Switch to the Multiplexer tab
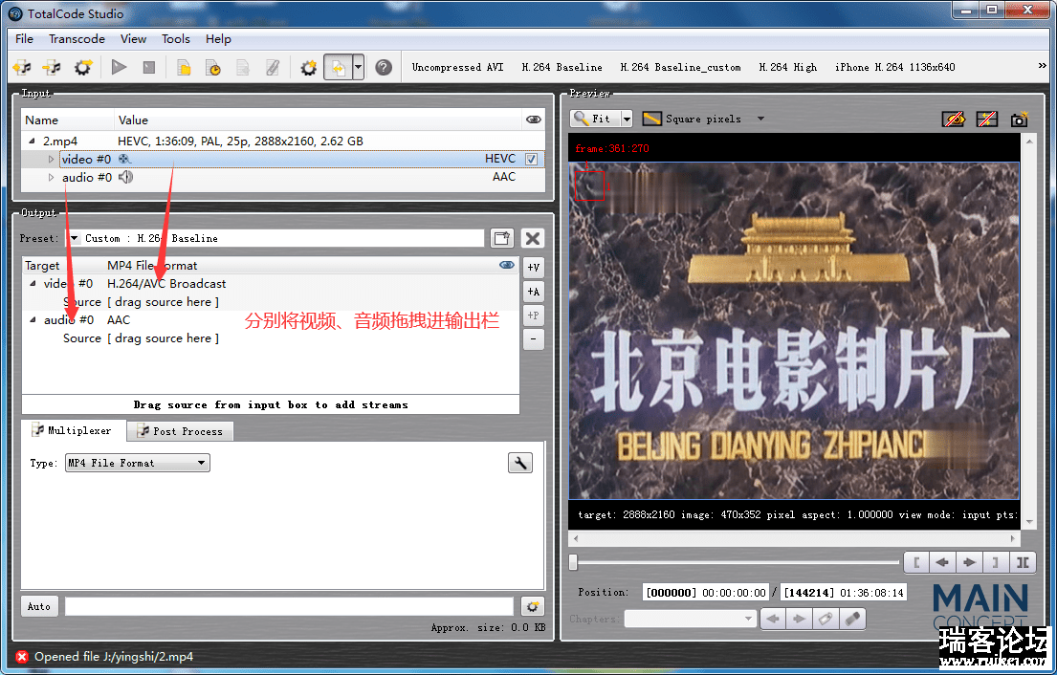The width and height of the screenshot is (1057, 675). [x=74, y=430]
